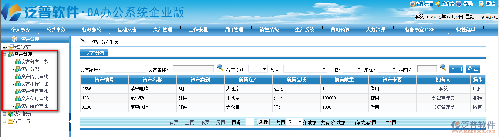
Task: Select 资产分配 tree icon in sidebar
Action: point(18,69)
